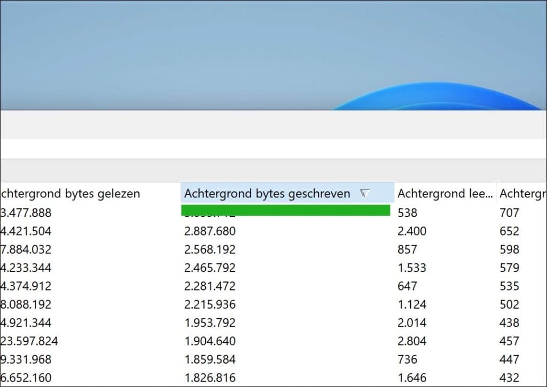Screen dimensions: 547x387
Task: Select the cell 579
Action: [x=509, y=268]
